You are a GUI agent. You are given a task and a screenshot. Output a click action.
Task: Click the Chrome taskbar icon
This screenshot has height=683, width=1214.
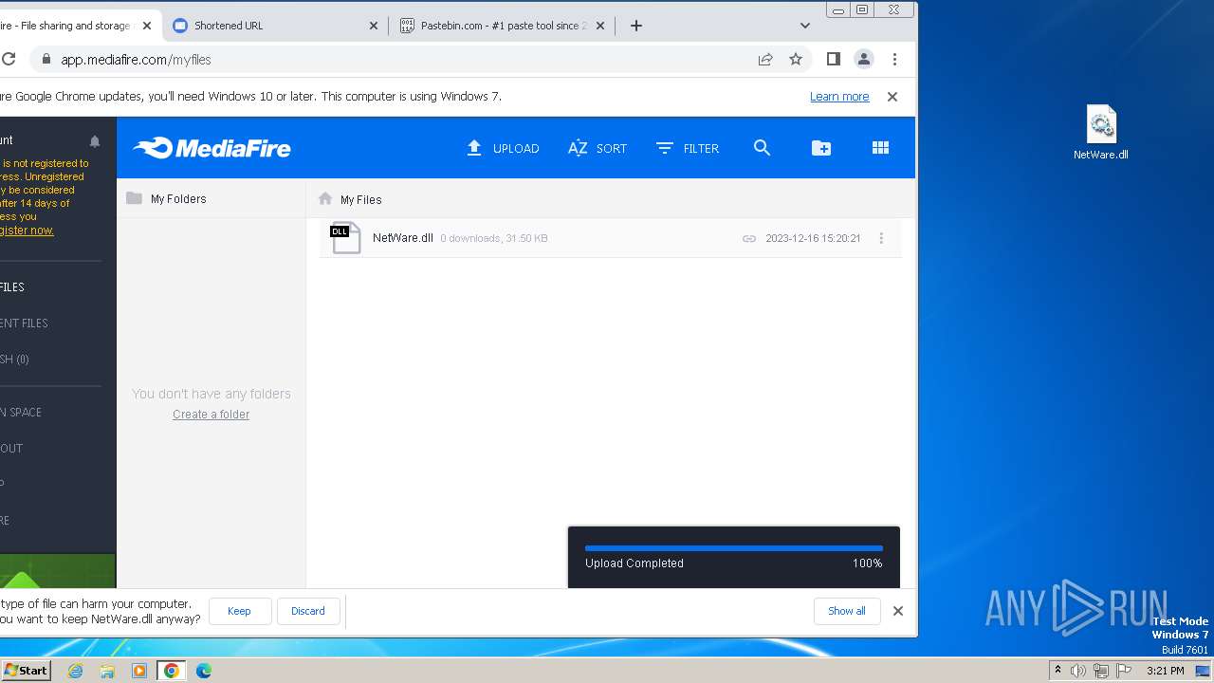point(172,671)
